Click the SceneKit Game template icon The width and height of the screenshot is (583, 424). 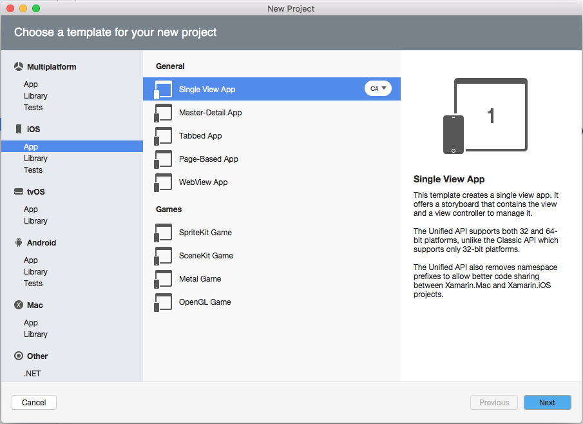pos(163,255)
